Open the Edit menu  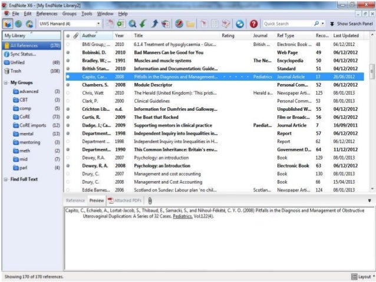(x=28, y=14)
